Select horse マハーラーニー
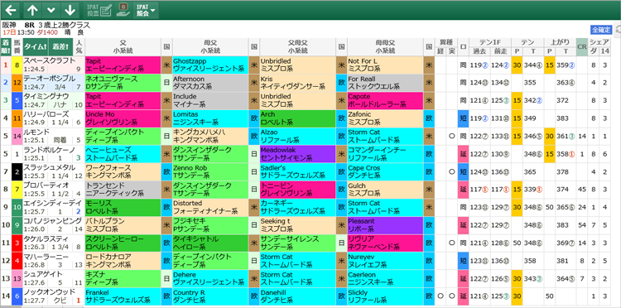621x308 pixels. pyautogui.click(x=46, y=257)
